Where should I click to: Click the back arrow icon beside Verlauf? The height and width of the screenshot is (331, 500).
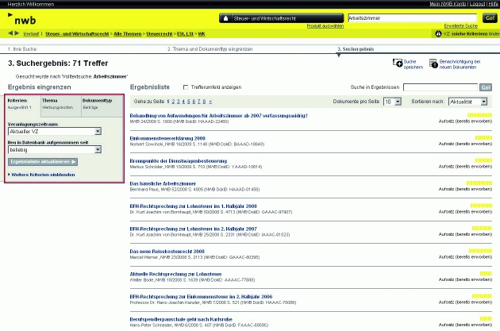[11, 33]
